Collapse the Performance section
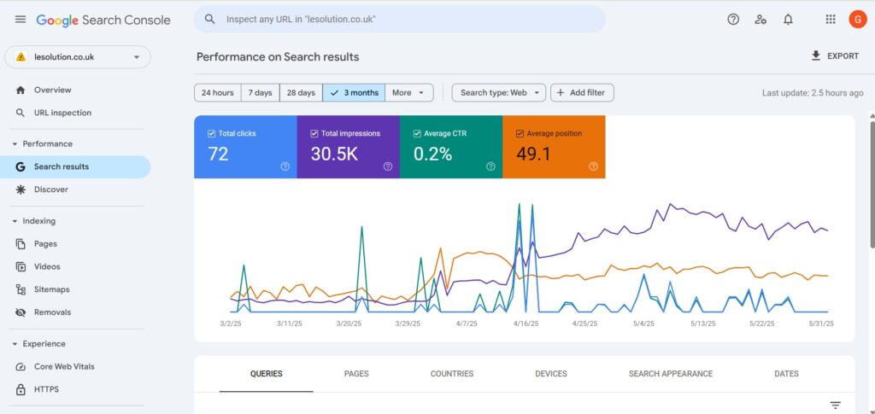 tap(15, 143)
